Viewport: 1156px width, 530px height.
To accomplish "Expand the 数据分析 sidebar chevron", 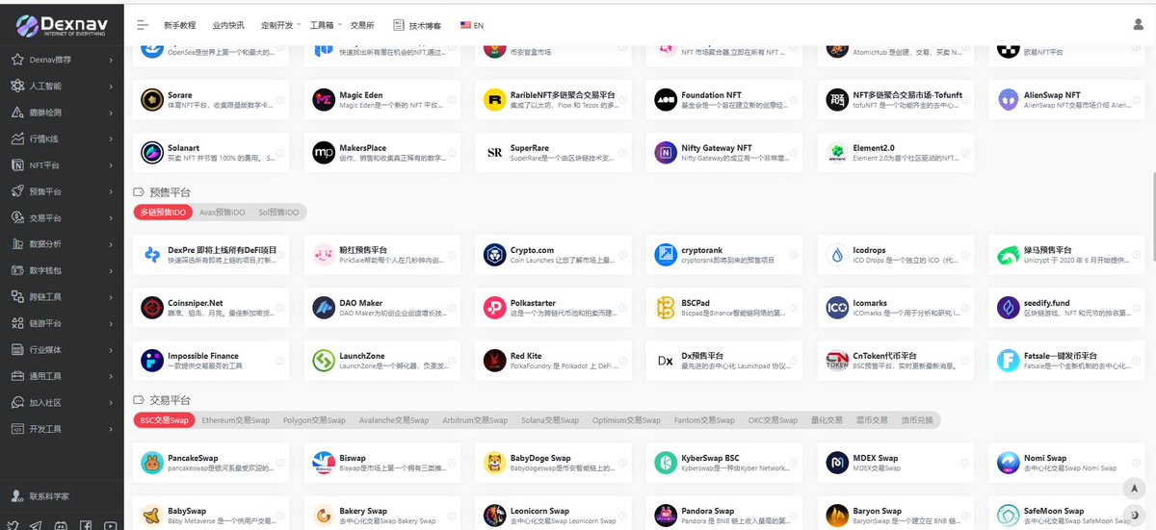I will coord(112,244).
